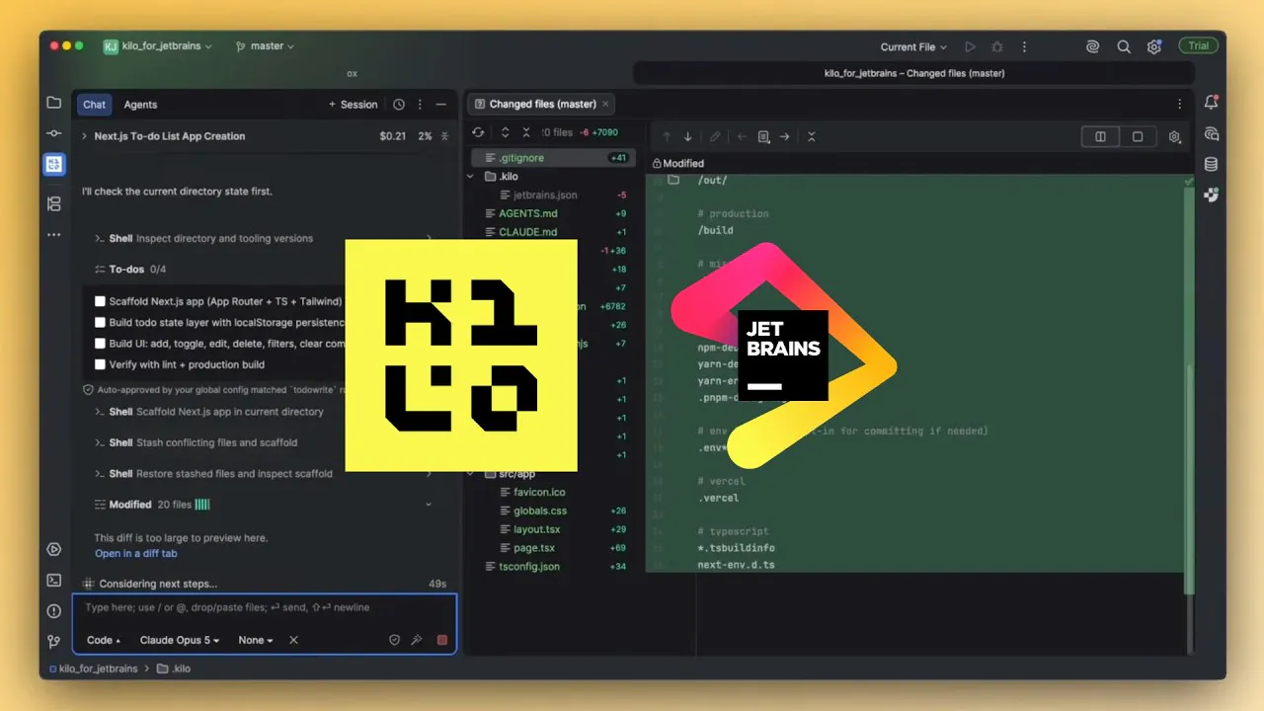The image size is (1264, 711).
Task: Switch to the Agents tab
Action: tap(140, 105)
